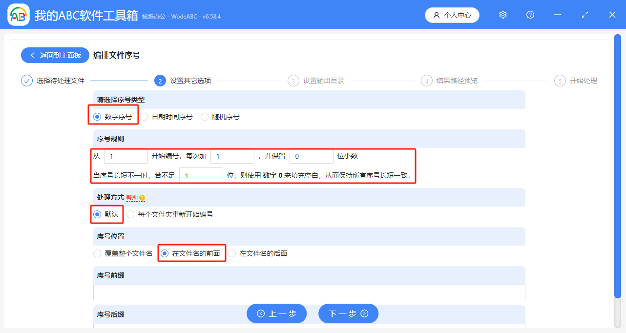The image size is (626, 333).
Task: Click the 帮助 question icon next to 处理方式
Action: pyautogui.click(x=141, y=197)
